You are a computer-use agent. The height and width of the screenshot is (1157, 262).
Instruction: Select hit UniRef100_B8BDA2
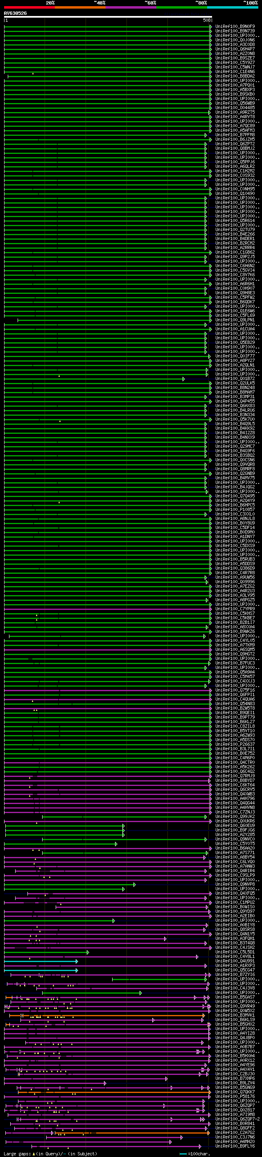click(x=235, y=76)
